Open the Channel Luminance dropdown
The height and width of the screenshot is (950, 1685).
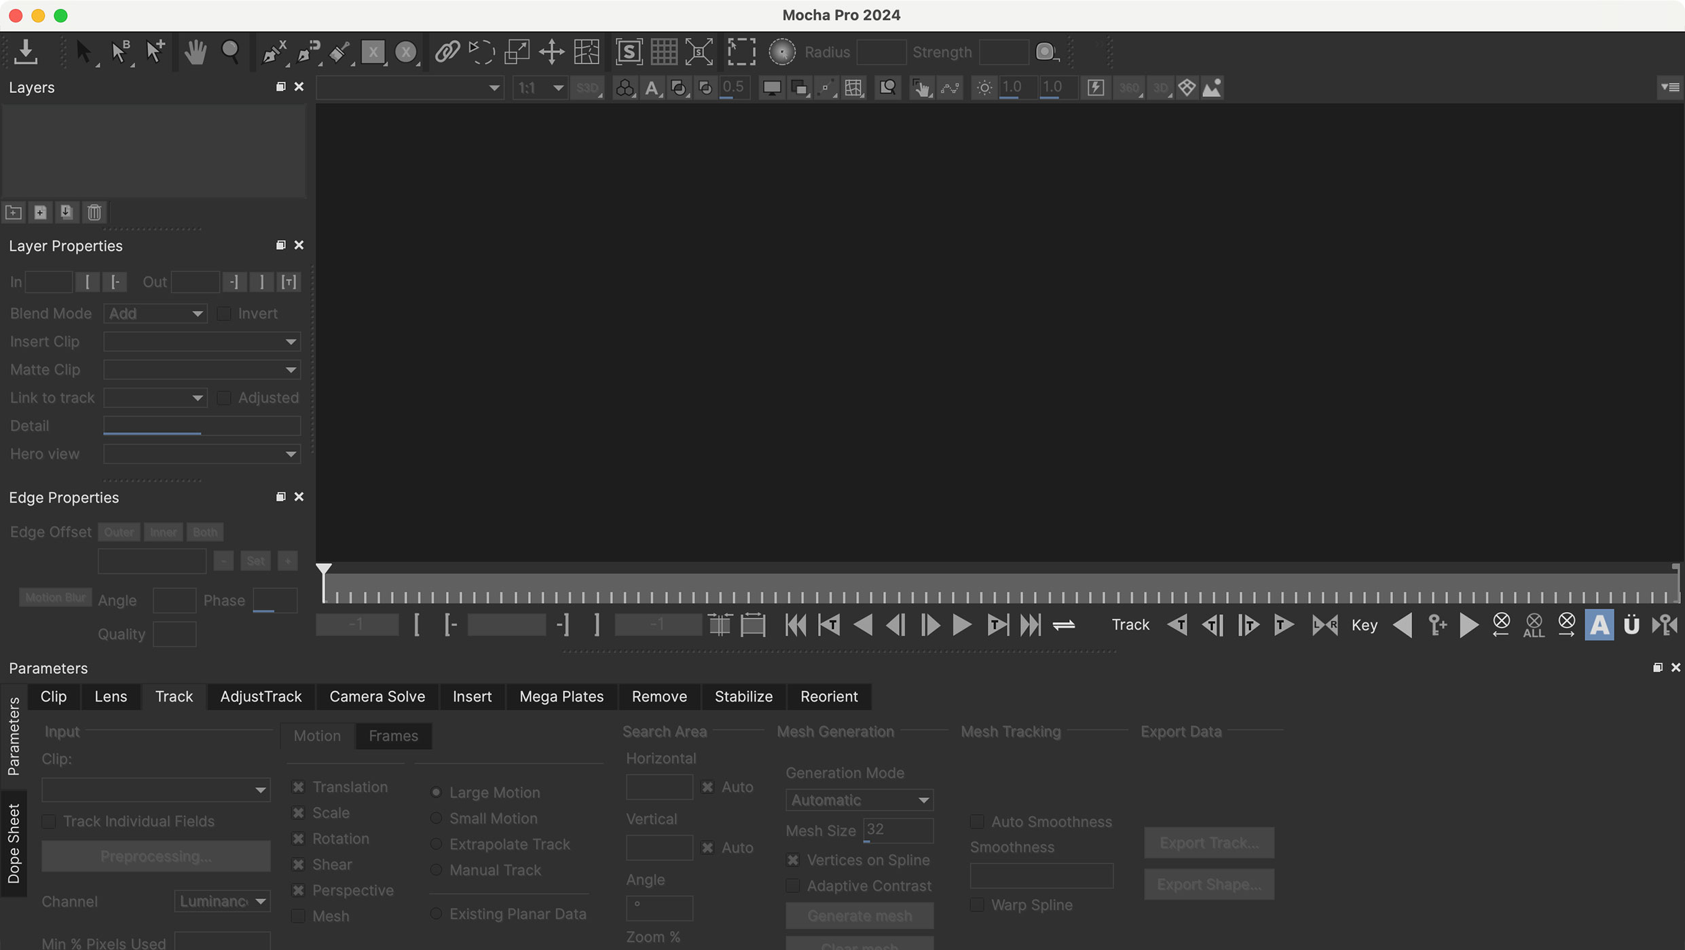223,901
